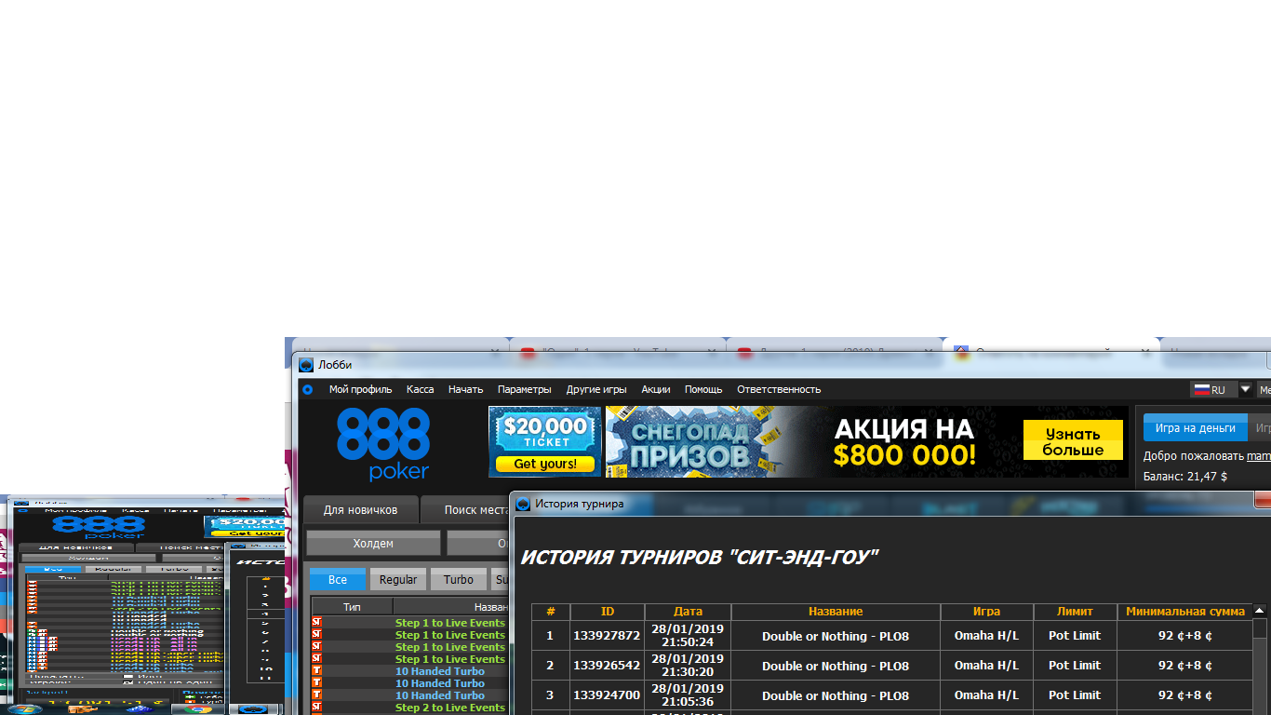Image resolution: width=1271 pixels, height=715 pixels.
Task: Select the Turbo filter button
Action: pyautogui.click(x=459, y=579)
